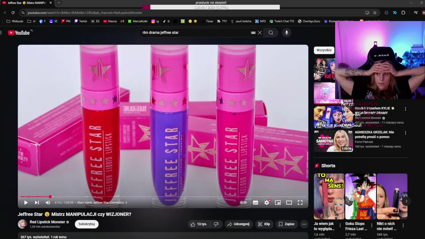The height and width of the screenshot is (239, 425).
Task: Open the MarciaKotki bookmark
Action: [138, 21]
